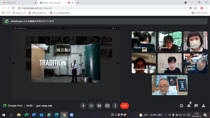This screenshot has height=118, width=210.
Task: Open new browser tab with plus
Action: point(78,3)
